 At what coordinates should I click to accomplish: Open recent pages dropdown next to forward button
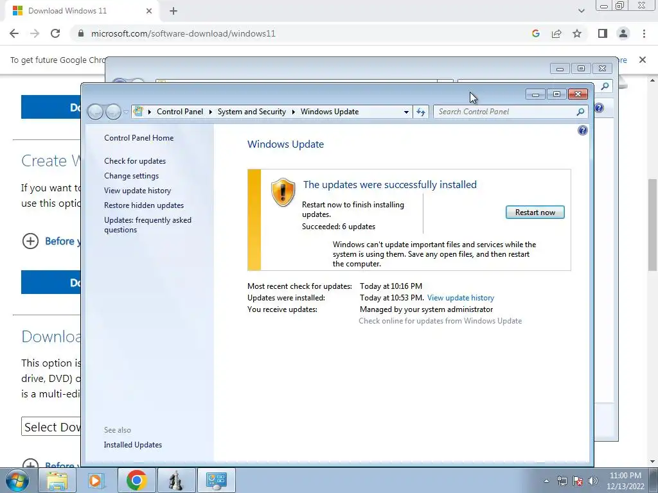pyautogui.click(x=126, y=112)
